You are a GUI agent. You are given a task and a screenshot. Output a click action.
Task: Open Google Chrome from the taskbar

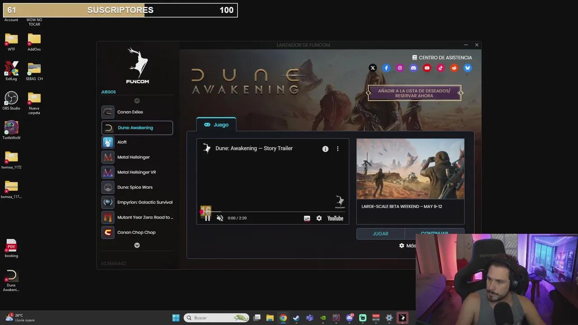[283, 318]
